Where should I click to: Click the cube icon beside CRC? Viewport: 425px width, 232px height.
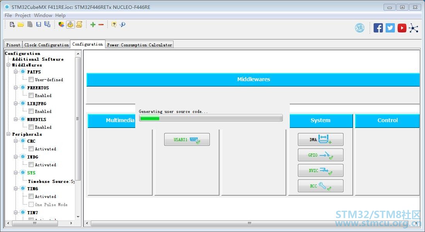pos(23,141)
